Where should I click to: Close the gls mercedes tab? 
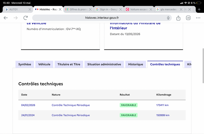181,9
